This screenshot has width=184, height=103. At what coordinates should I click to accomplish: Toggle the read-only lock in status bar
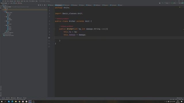[x=183, y=100]
